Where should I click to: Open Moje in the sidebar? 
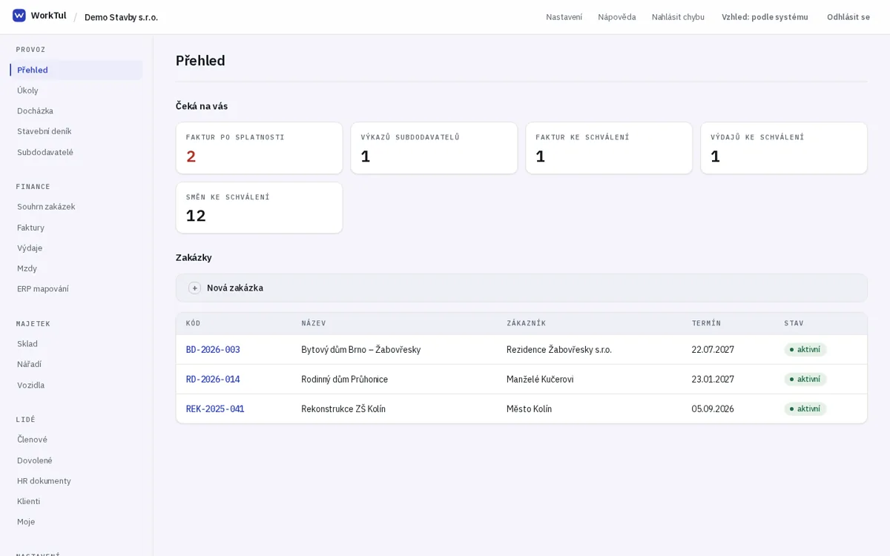[76, 522]
